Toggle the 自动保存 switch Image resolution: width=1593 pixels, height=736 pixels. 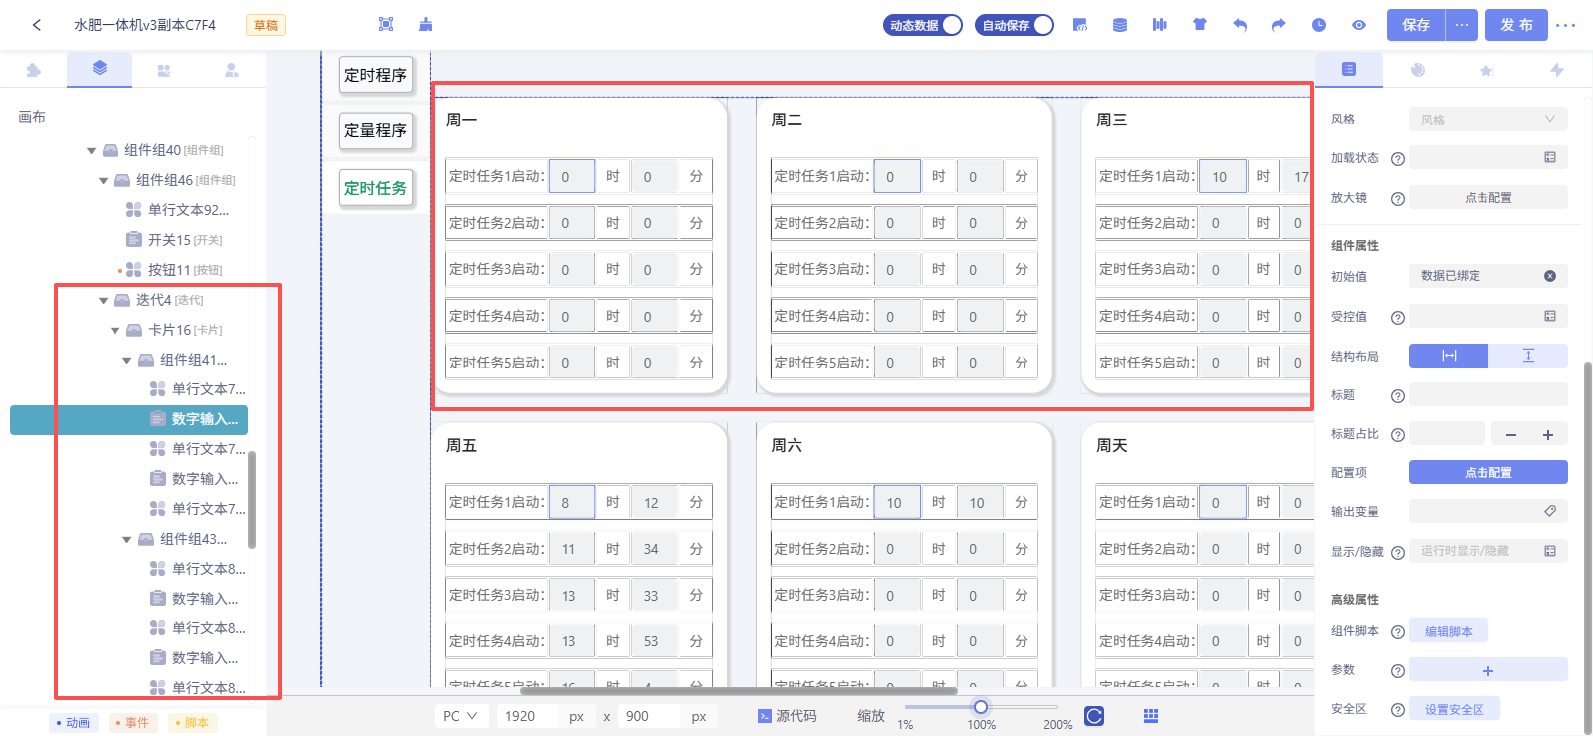[1015, 25]
